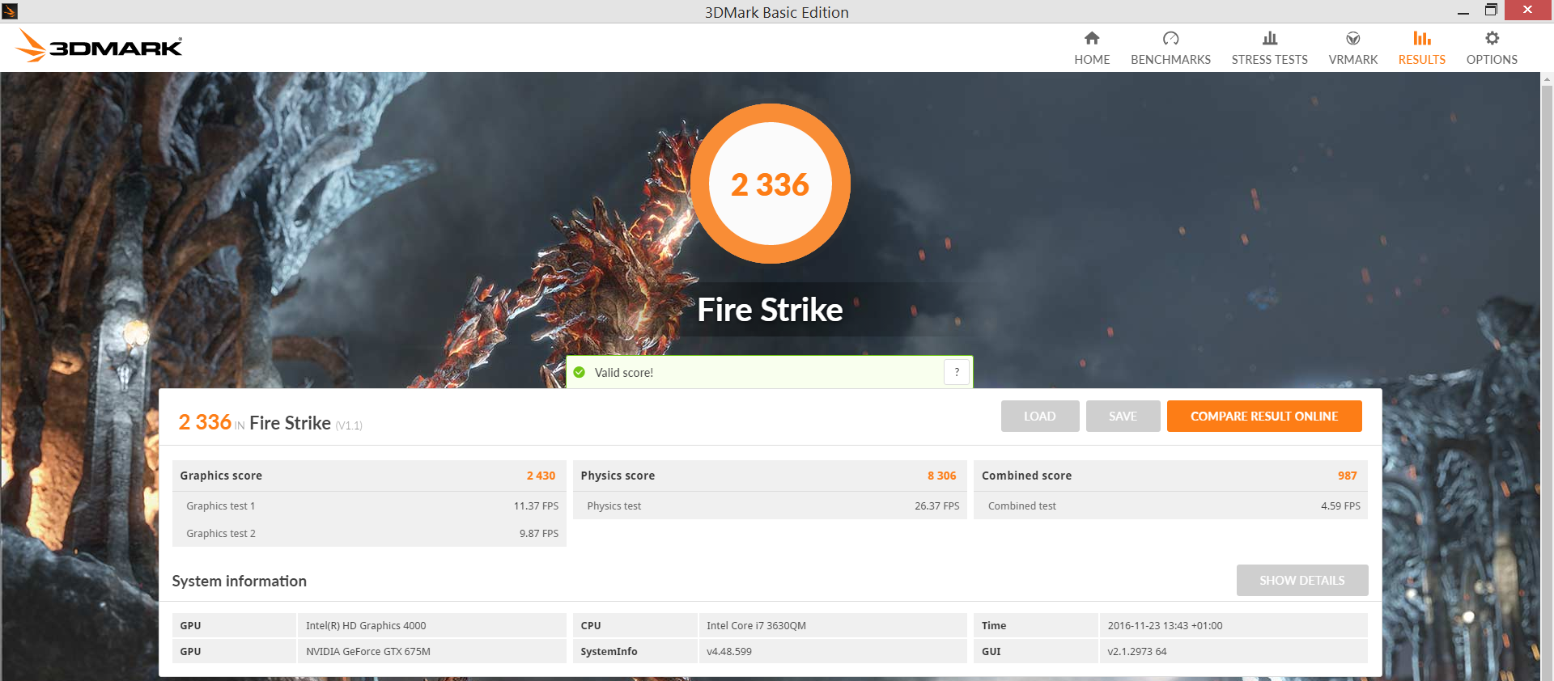Go to STRESS TESTS label
1554x681 pixels.
click(1270, 59)
